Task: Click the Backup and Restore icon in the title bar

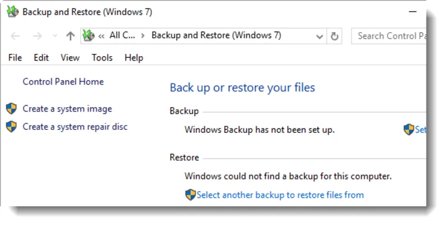Action: (13, 12)
